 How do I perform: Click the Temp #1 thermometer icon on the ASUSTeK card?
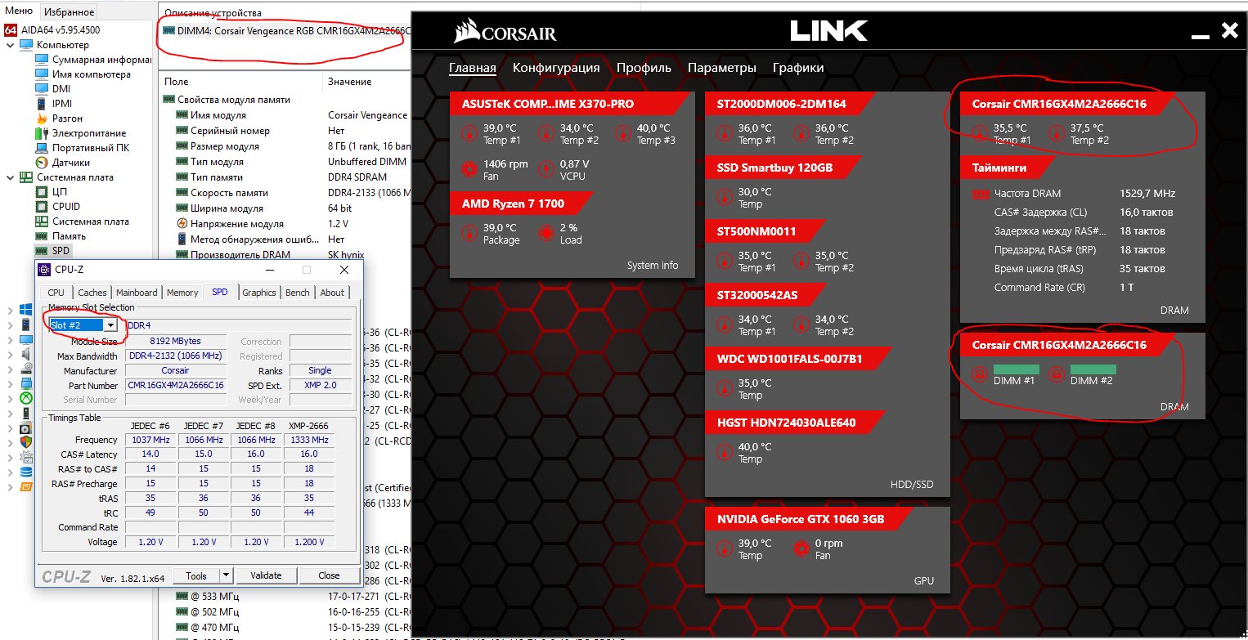click(x=469, y=134)
